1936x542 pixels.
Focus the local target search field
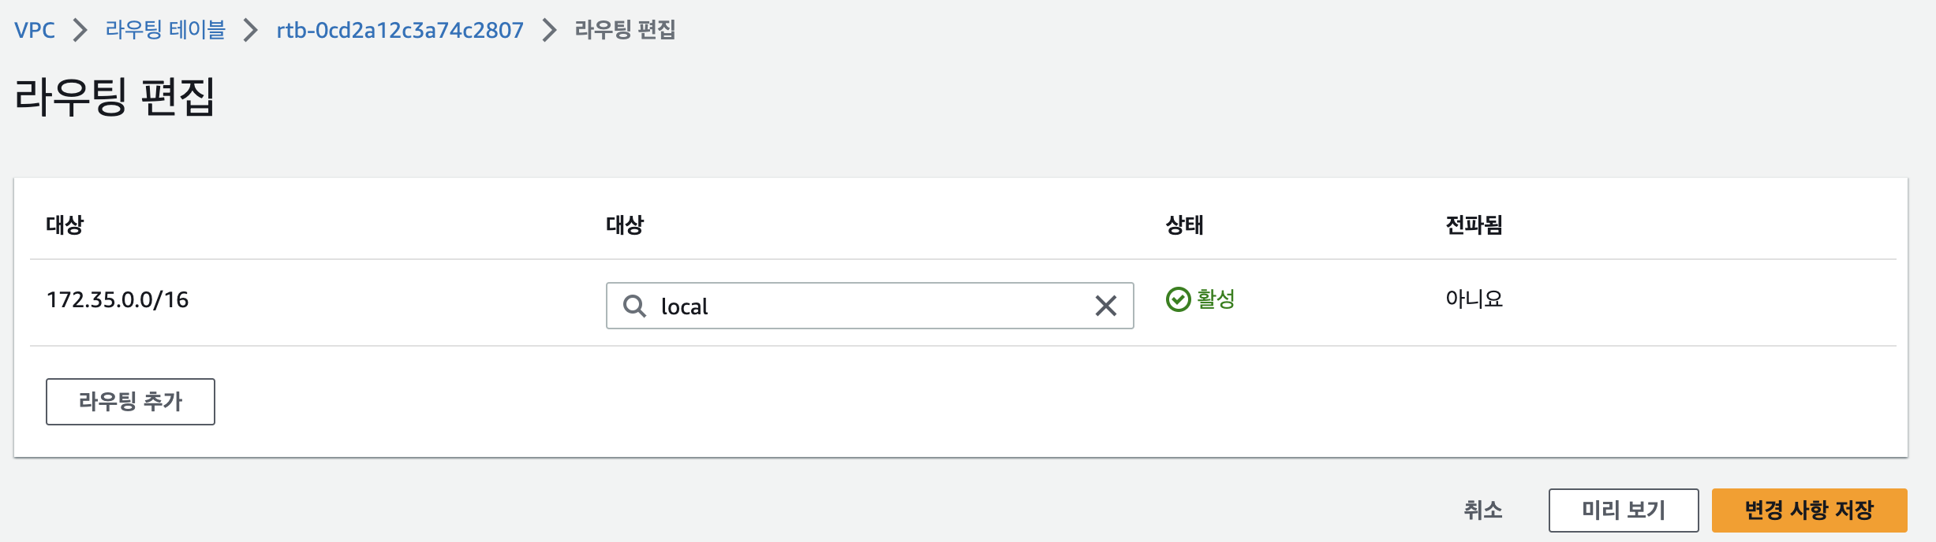(869, 306)
